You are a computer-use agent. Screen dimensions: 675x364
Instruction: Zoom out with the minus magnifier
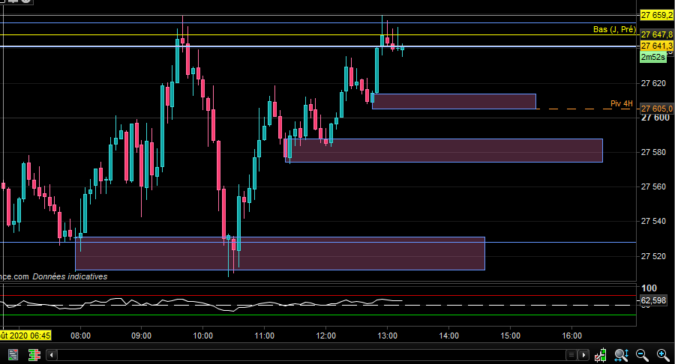[642, 355]
